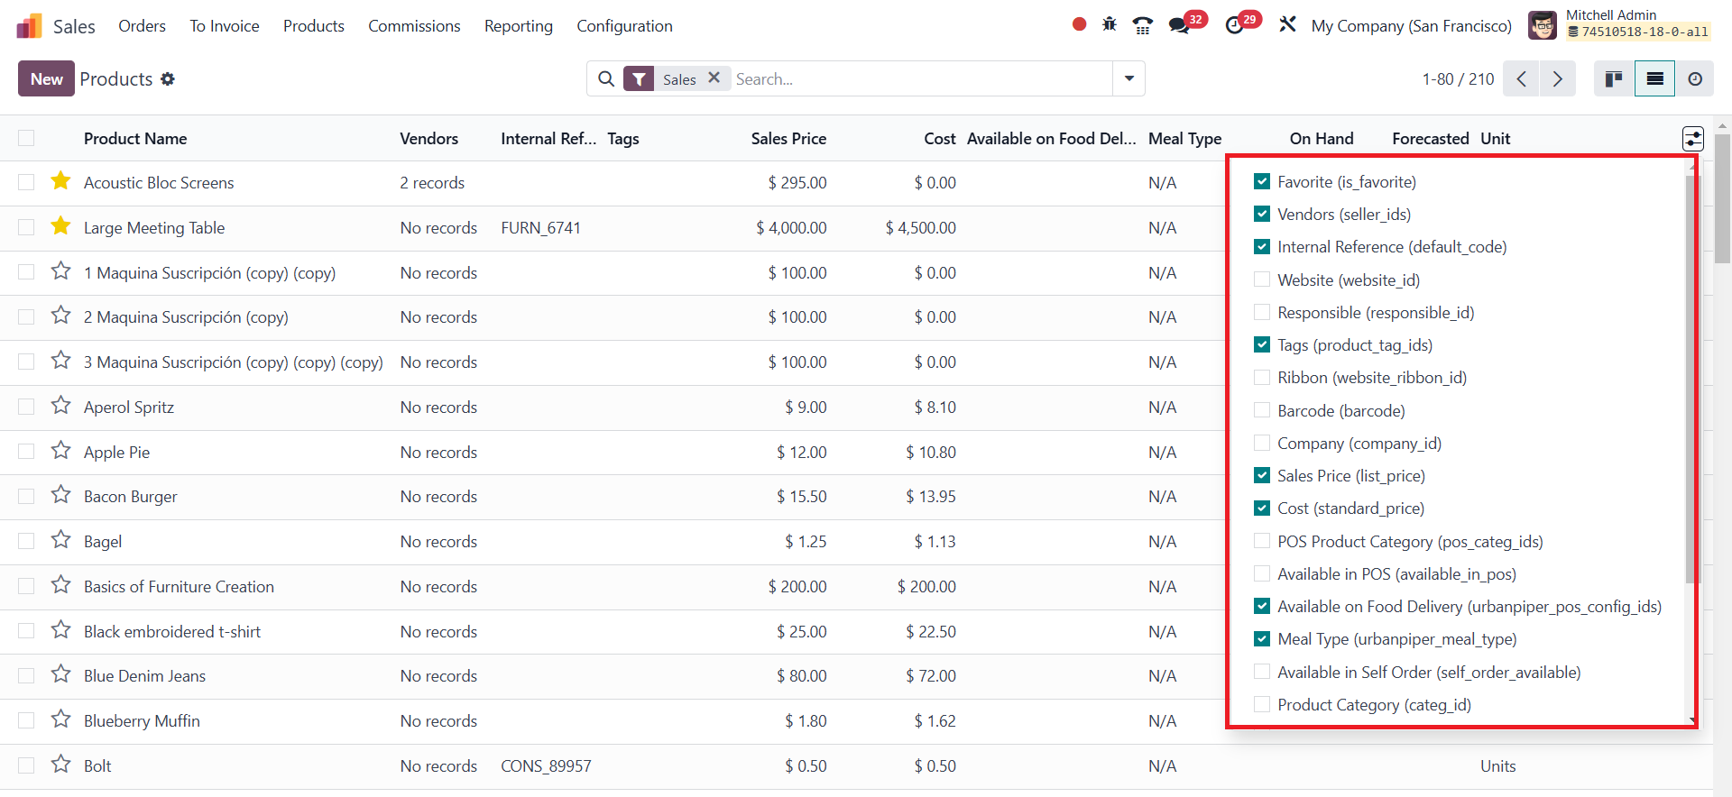Open the VoIP phone icon

pos(1143,25)
